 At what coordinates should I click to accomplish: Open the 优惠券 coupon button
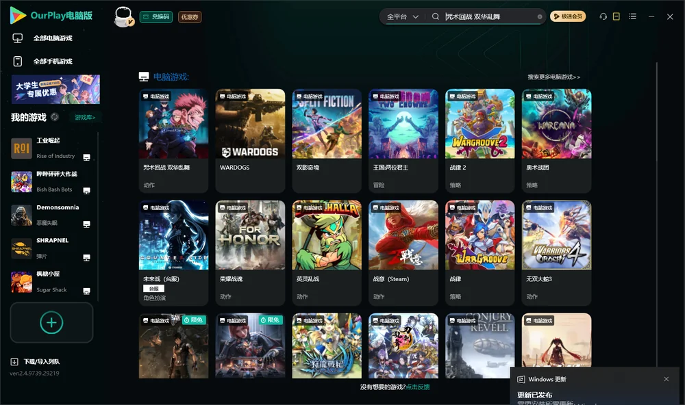[x=190, y=16]
